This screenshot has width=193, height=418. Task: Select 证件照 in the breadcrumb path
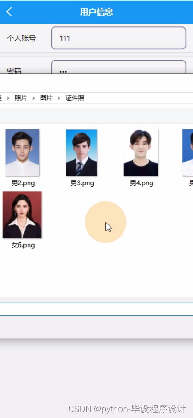pyautogui.click(x=75, y=98)
